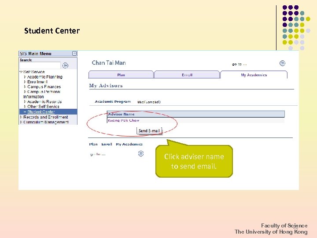Expand the Campus Finances node

point(25,87)
